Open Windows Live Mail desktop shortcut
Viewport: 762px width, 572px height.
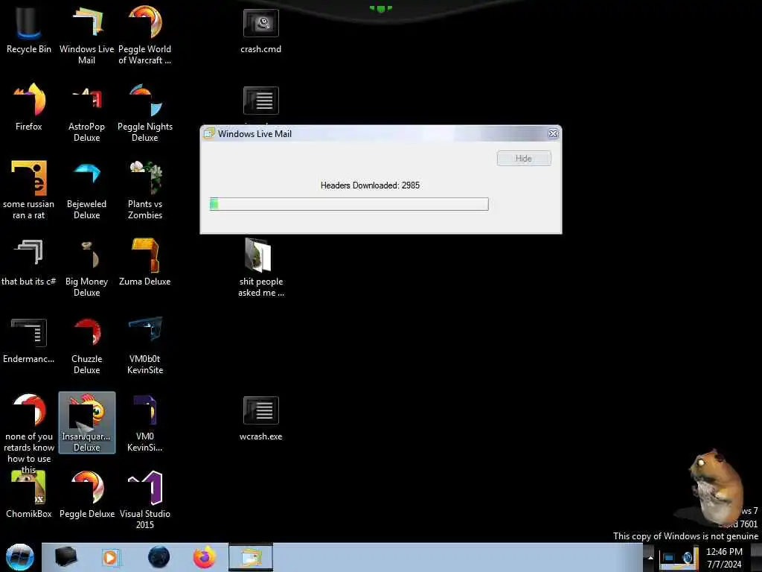86,35
